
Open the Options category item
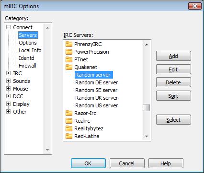point(28,43)
